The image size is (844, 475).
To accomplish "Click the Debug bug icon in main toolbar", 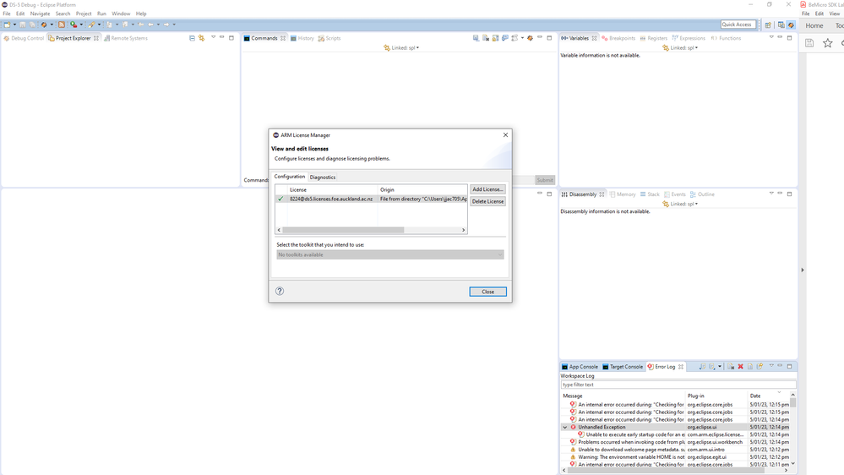I will click(44, 25).
